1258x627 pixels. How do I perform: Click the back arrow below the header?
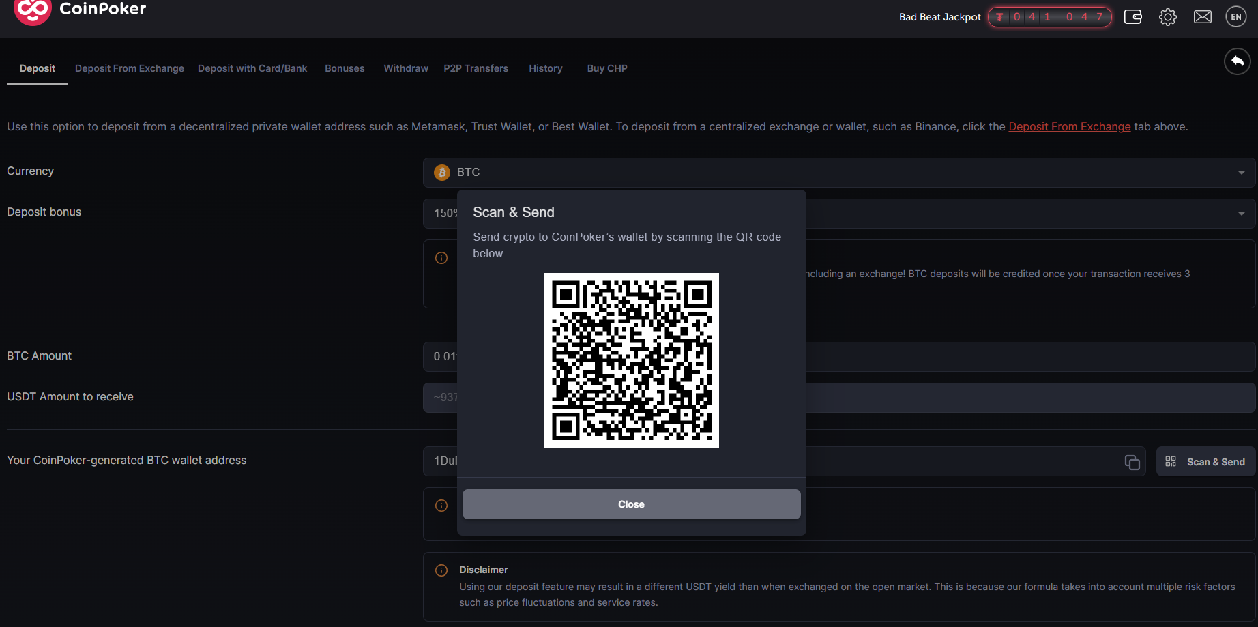pos(1238,61)
